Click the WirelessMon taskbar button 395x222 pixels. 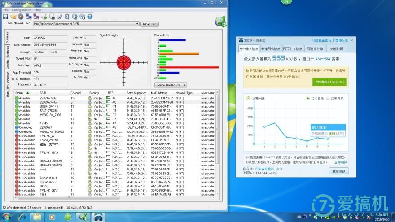pyautogui.click(x=83, y=217)
